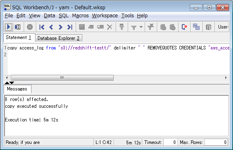Switch to Database Explorer 2 tab
Screen dimensions: 233x150
(58, 38)
